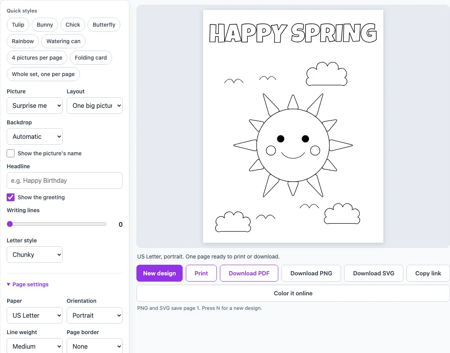Select 4 pictures per page style
The height and width of the screenshot is (353, 450).
(x=37, y=58)
